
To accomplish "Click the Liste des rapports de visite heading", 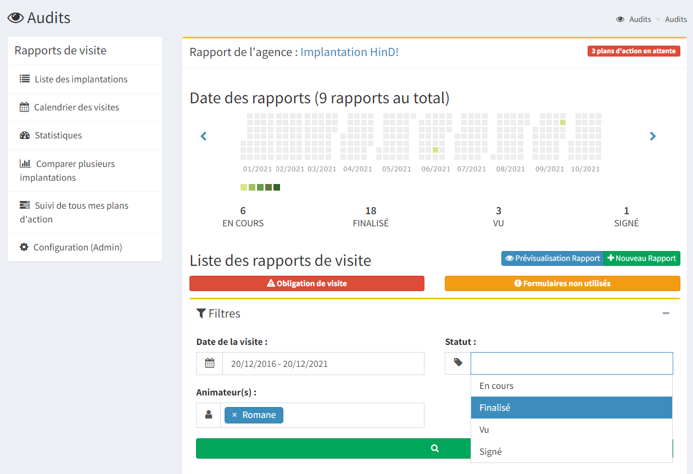I will click(281, 260).
